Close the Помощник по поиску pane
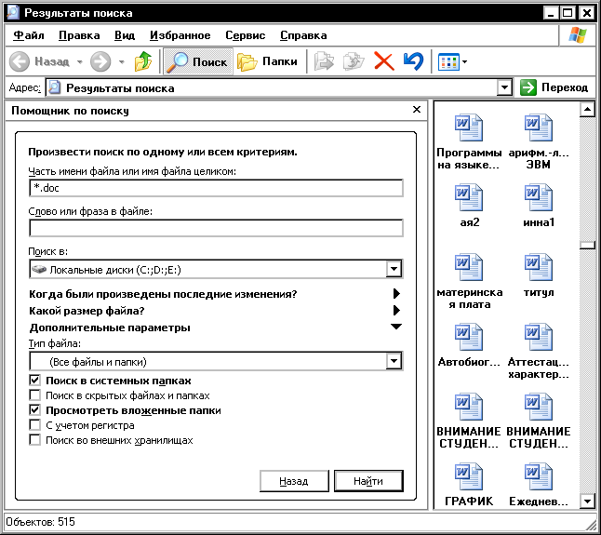 (x=417, y=110)
